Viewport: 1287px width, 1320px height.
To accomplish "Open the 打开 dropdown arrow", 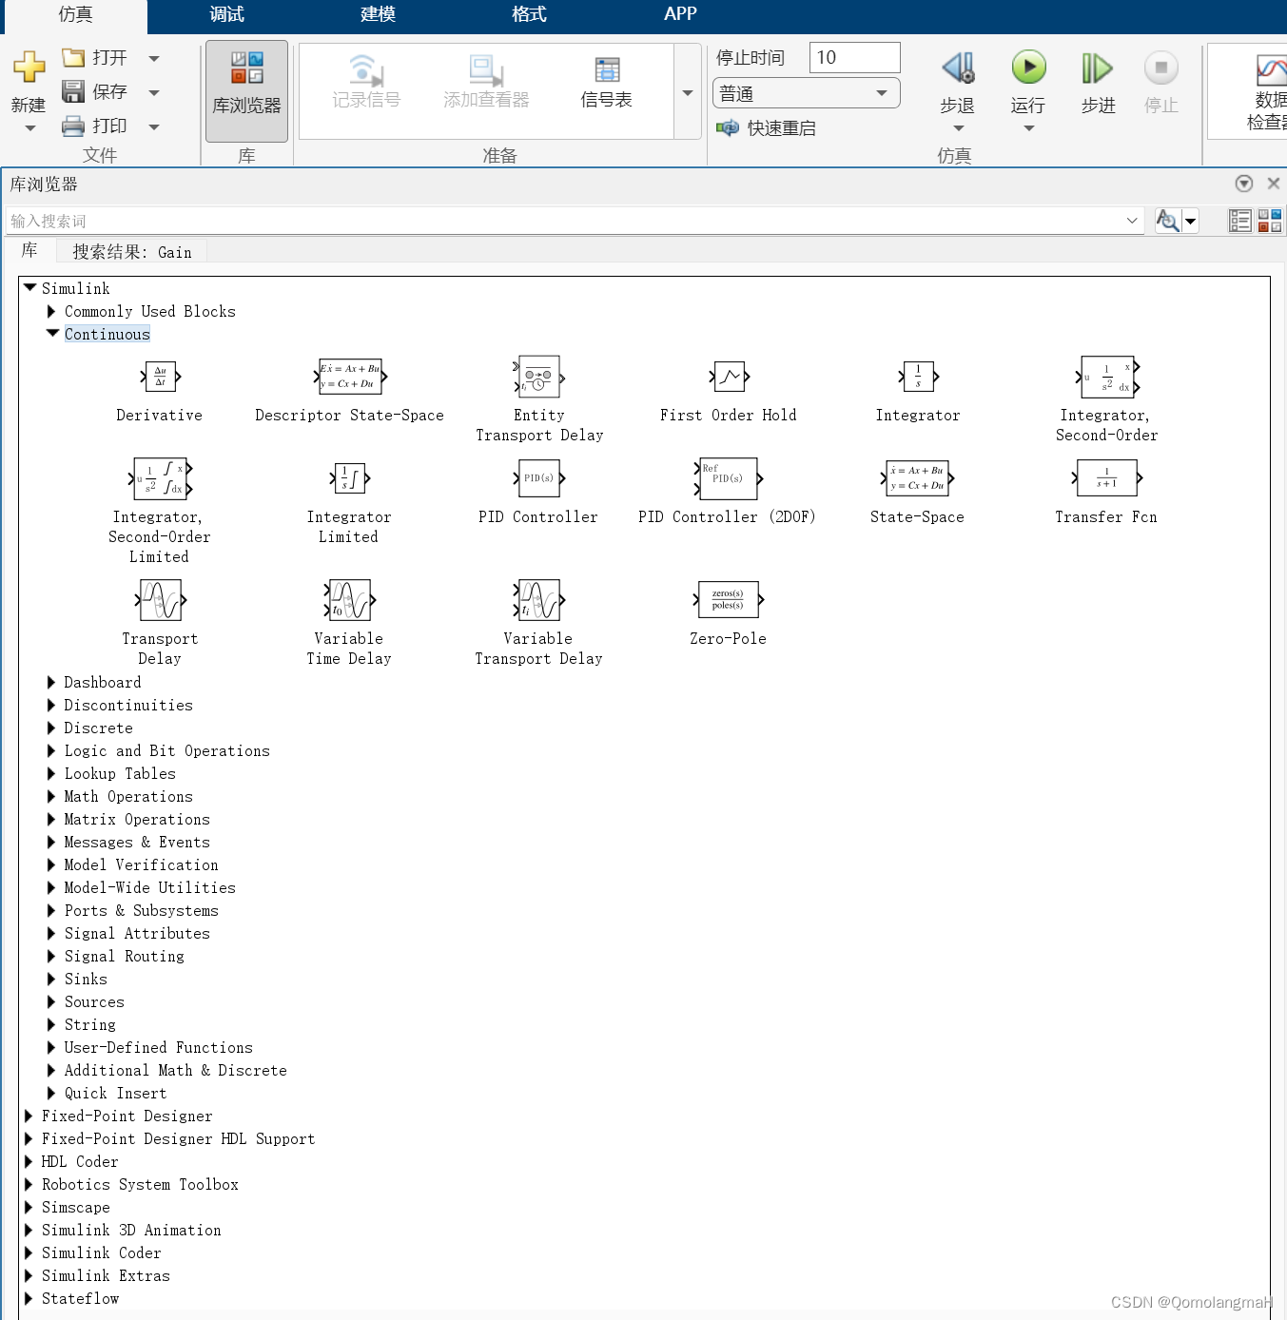I will pyautogui.click(x=154, y=59).
